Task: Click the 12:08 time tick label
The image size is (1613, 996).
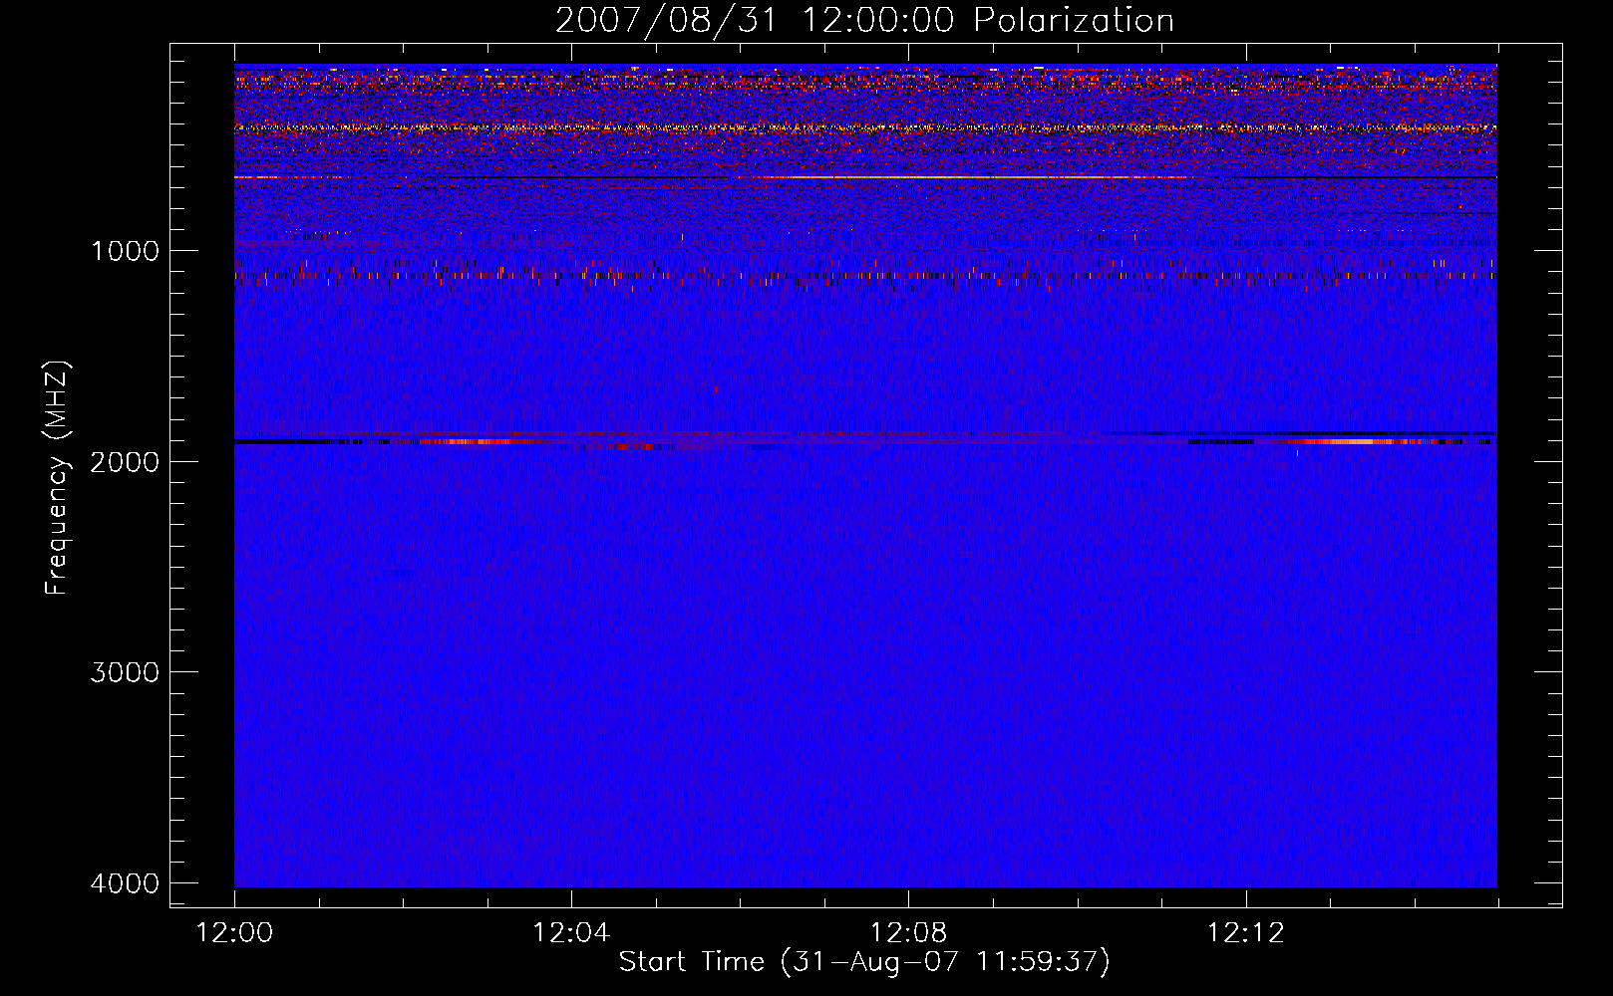Action: 908,933
